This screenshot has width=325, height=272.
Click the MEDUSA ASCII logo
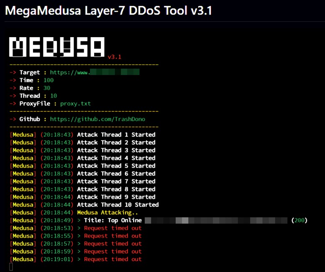(x=57, y=47)
